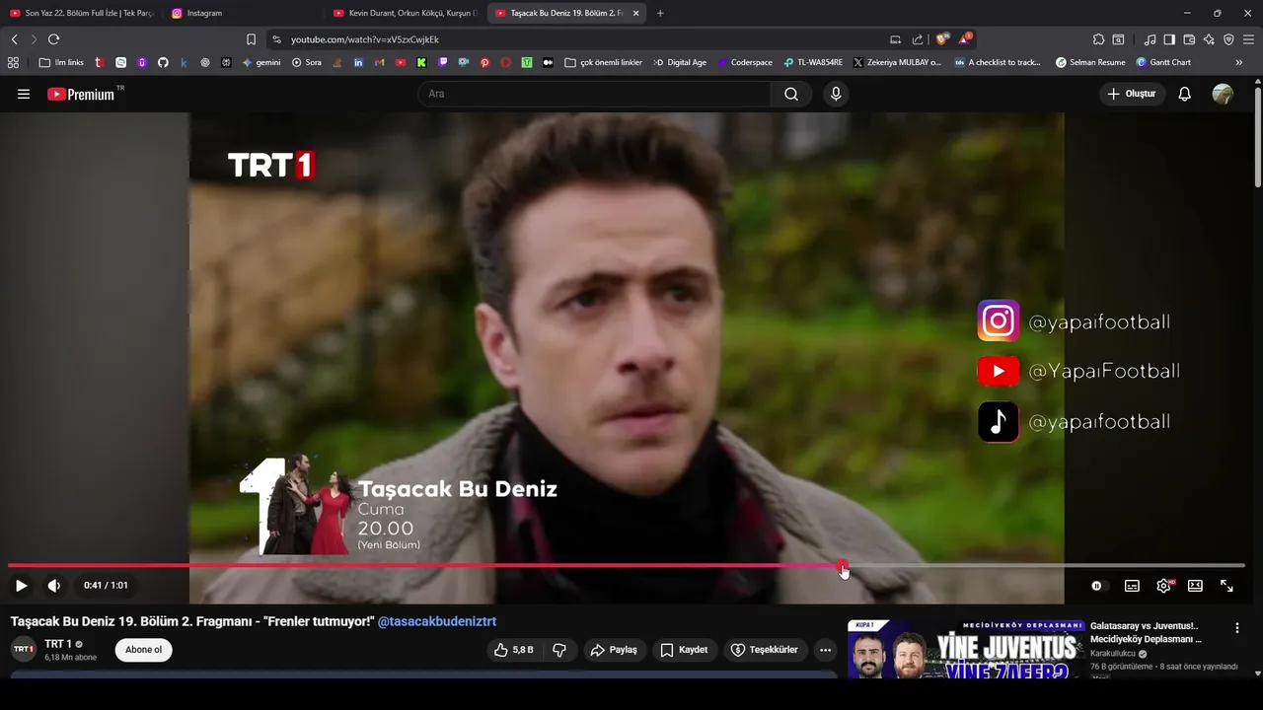This screenshot has height=710, width=1263.
Task: Open Leo AI sparkle icon
Action: (x=1209, y=39)
